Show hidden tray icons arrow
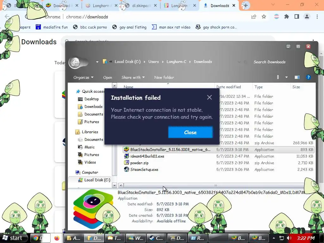Image resolution: width=324 pixels, height=243 pixels. (x=274, y=238)
